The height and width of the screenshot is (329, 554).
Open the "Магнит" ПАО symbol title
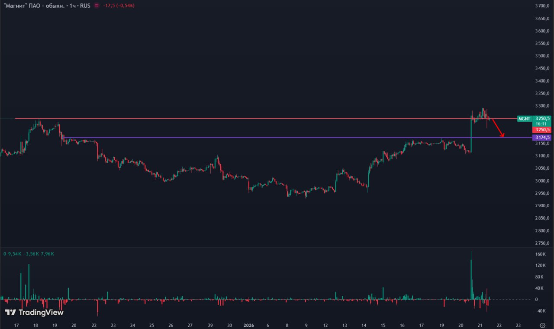point(28,6)
